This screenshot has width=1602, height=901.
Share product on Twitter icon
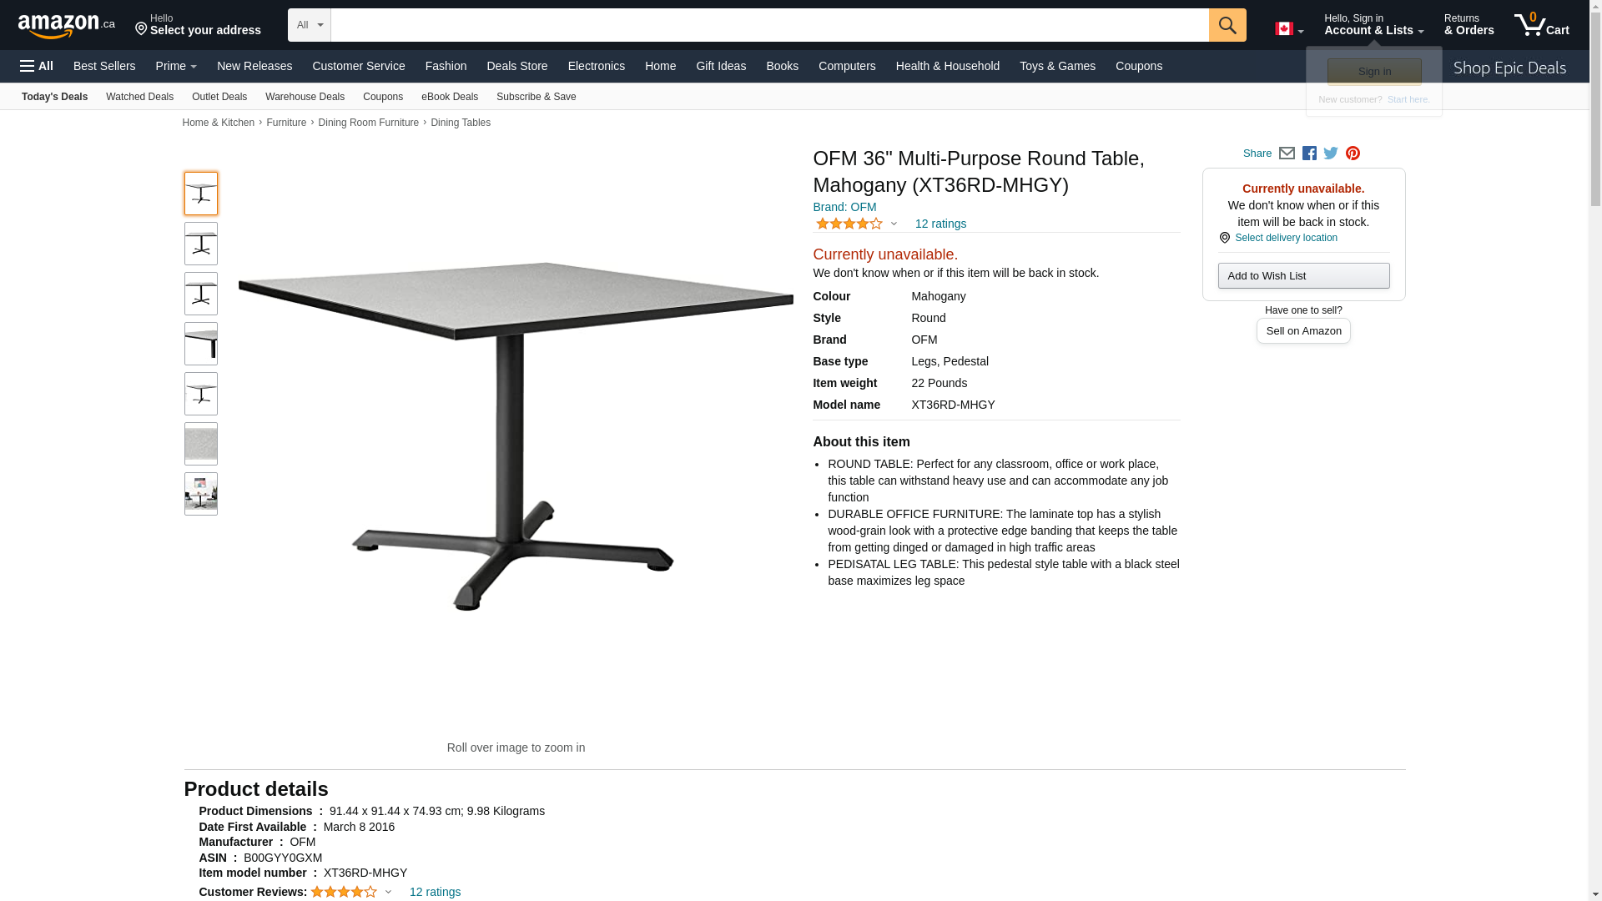point(1331,154)
